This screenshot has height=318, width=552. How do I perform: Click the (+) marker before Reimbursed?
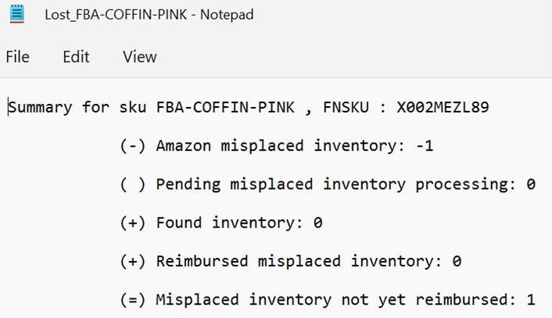coord(132,261)
